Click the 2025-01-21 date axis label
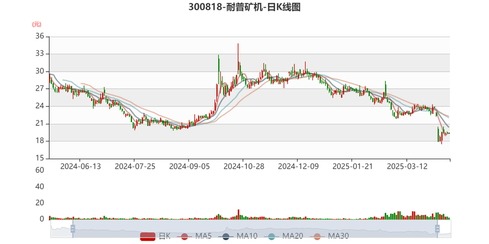The width and height of the screenshot is (489, 244). click(353, 166)
